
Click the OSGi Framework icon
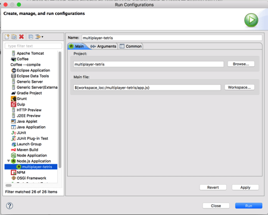tap(14, 178)
